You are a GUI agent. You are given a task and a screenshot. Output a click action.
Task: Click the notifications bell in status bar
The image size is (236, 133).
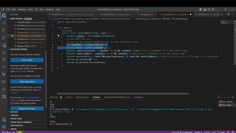click(x=233, y=132)
